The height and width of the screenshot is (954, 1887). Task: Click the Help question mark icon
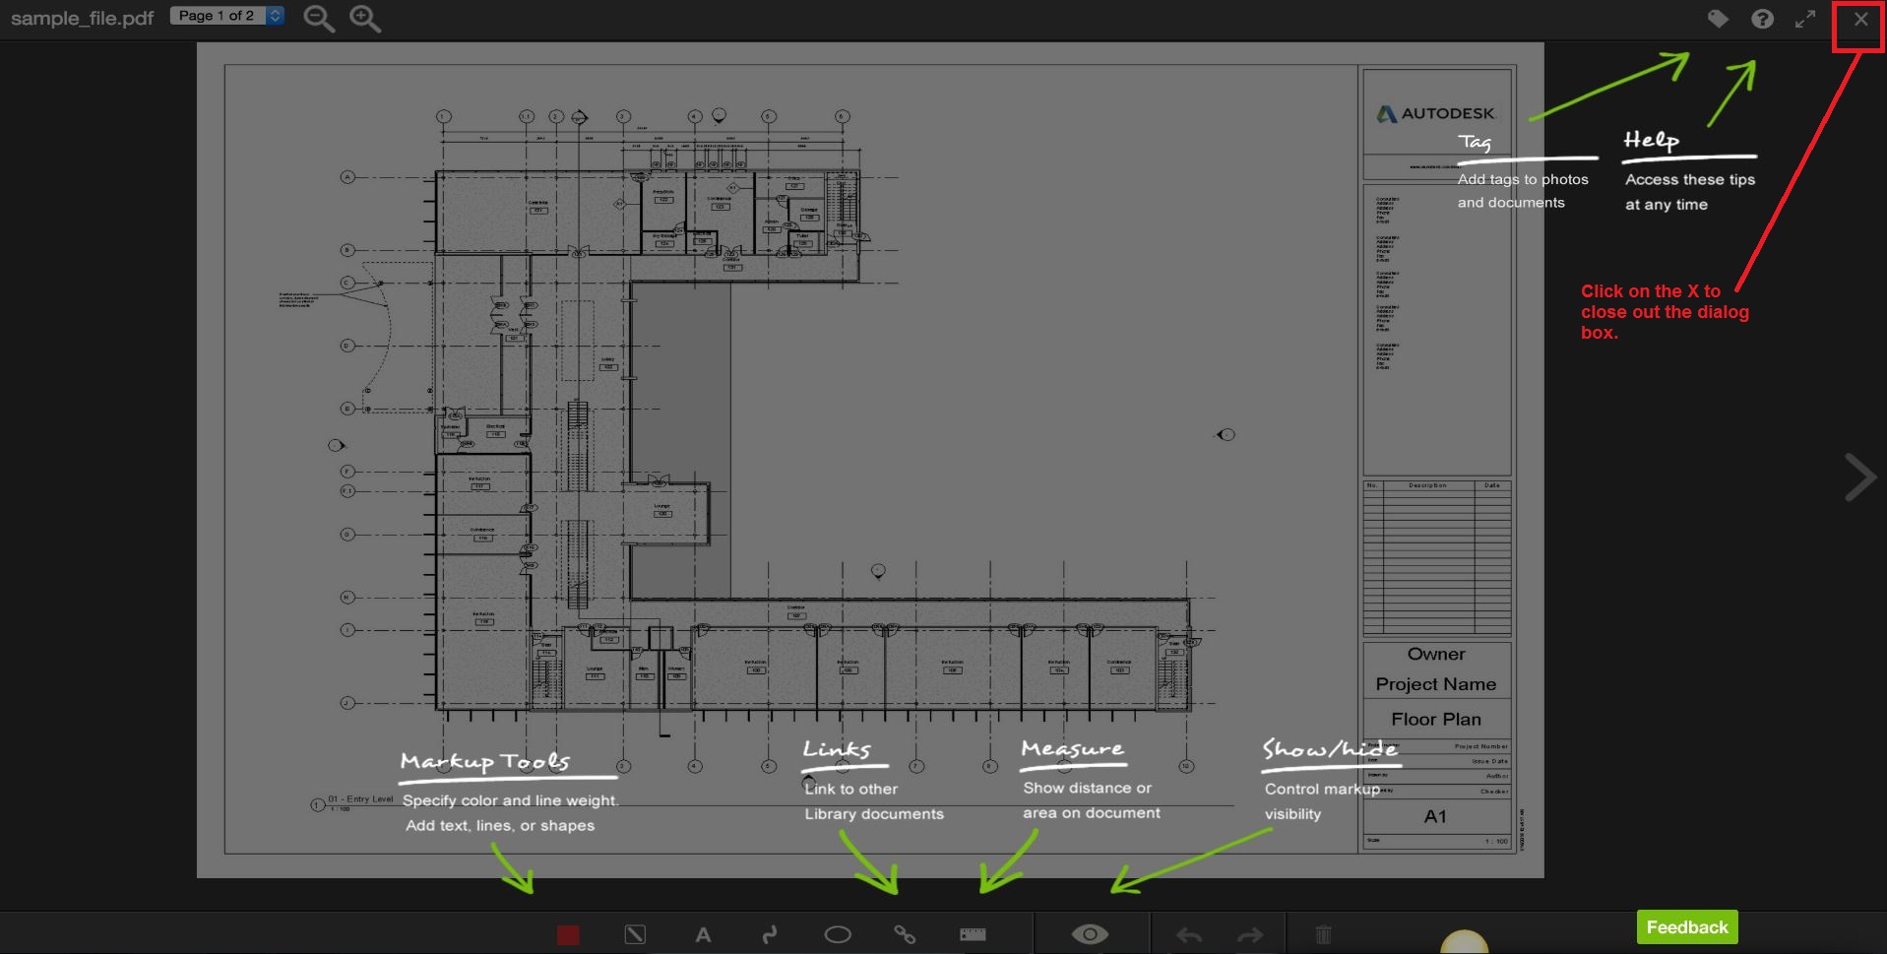click(x=1762, y=19)
